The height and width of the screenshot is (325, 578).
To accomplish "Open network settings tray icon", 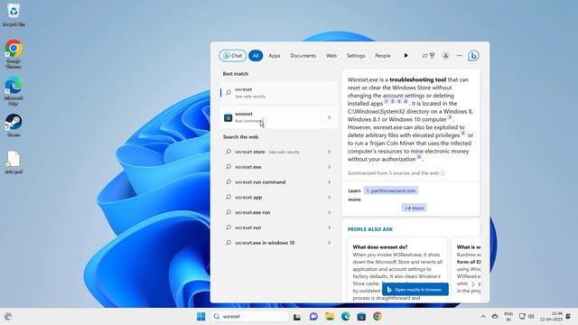I will pos(522,316).
